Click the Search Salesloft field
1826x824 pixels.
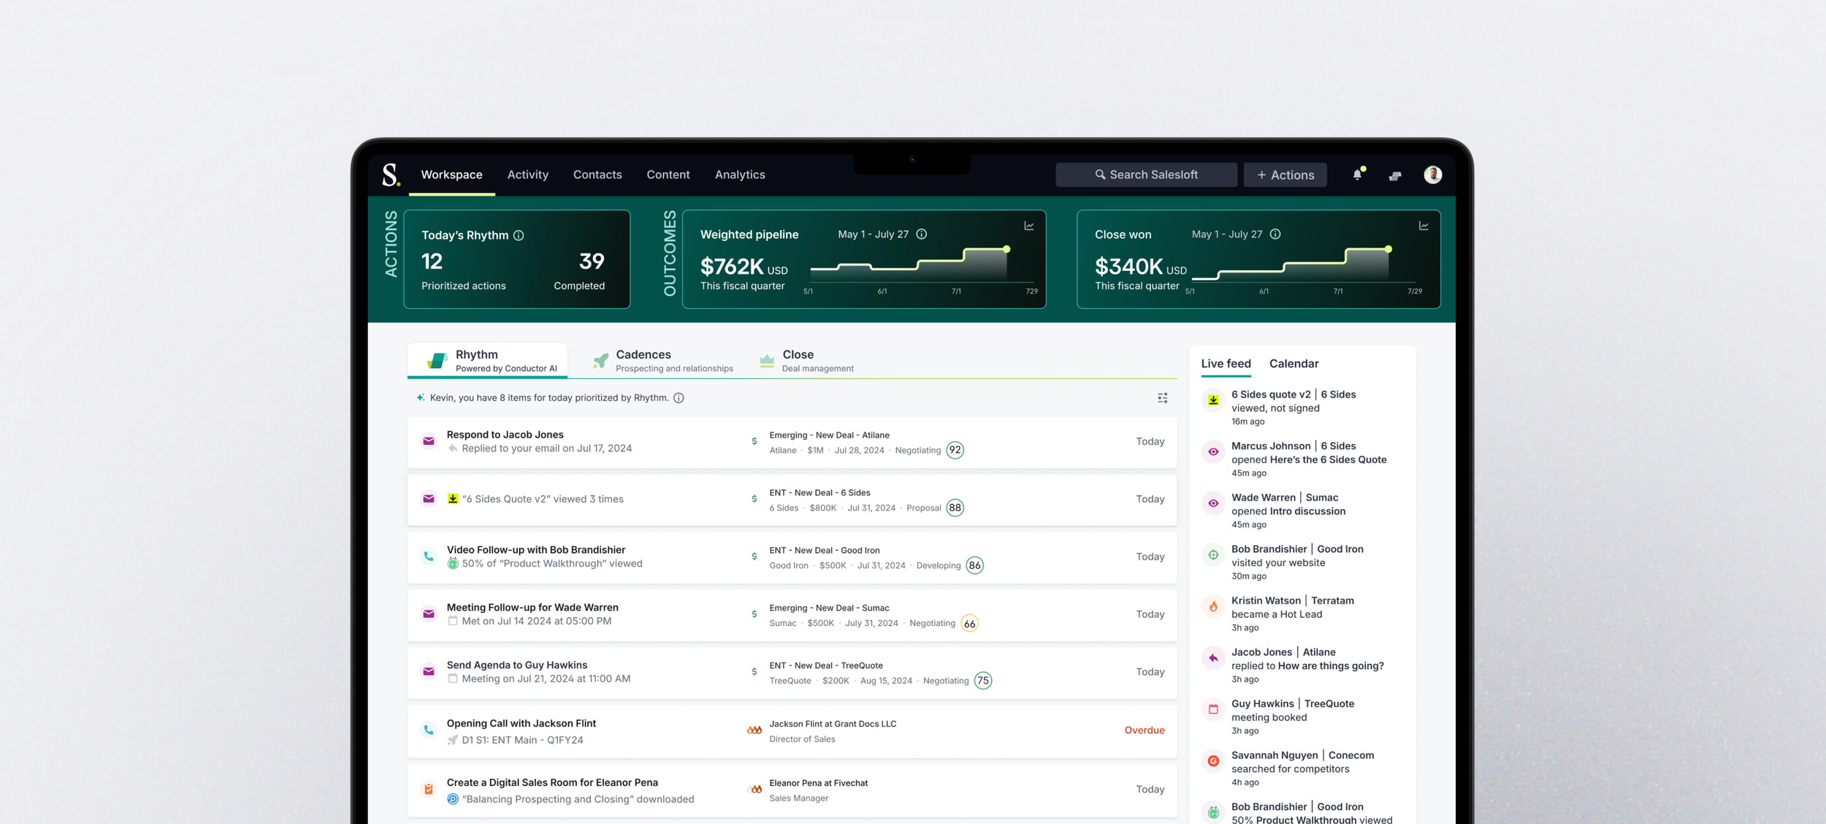1145,175
